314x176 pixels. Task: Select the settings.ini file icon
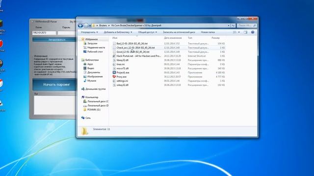point(114,81)
